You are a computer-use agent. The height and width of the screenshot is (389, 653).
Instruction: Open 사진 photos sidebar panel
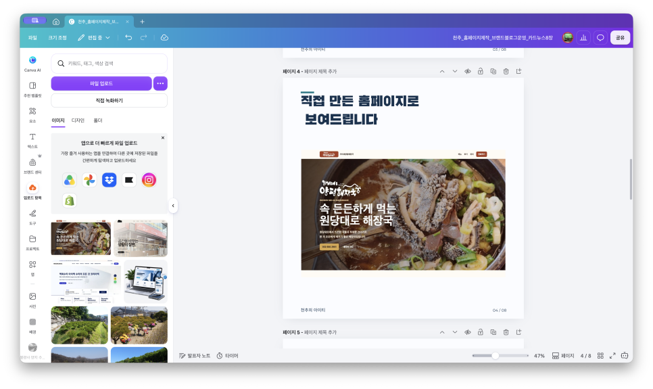32,300
